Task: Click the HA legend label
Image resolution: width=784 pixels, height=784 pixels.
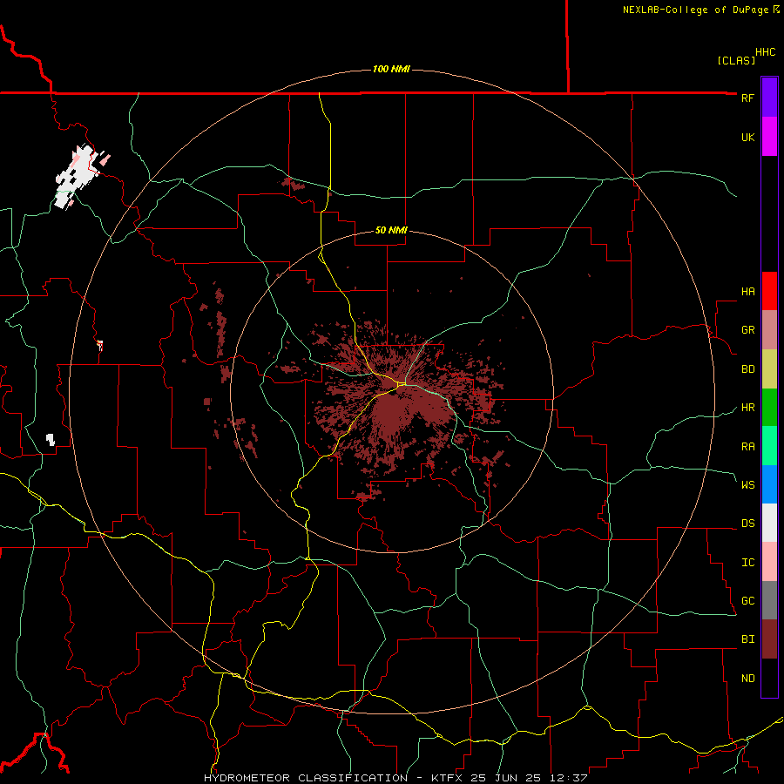Action: 747,291
